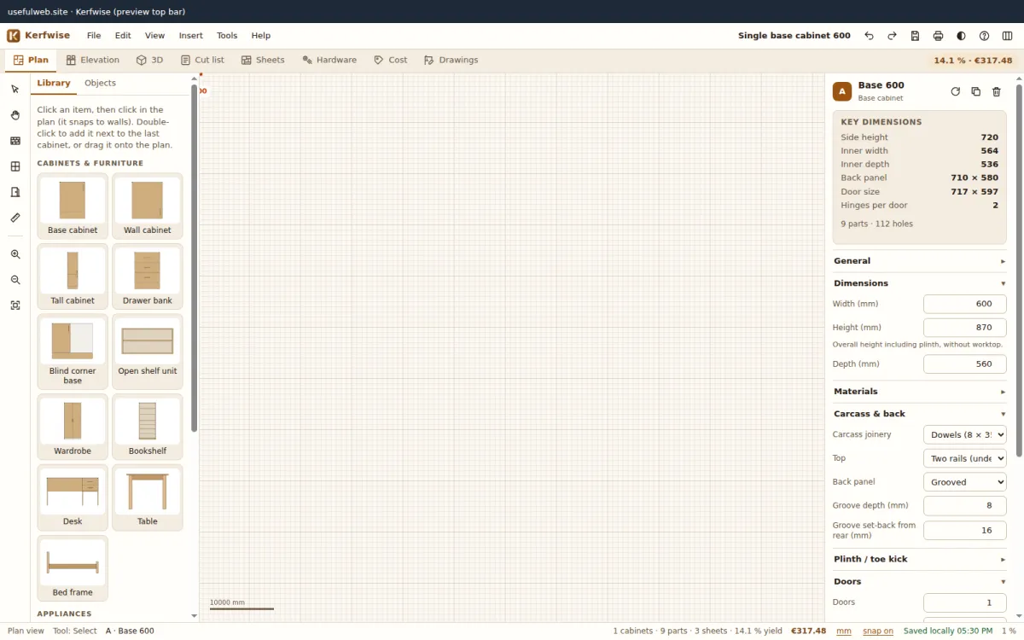1024x640 pixels.
Task: Select the Blind corner base item
Action: (73, 352)
